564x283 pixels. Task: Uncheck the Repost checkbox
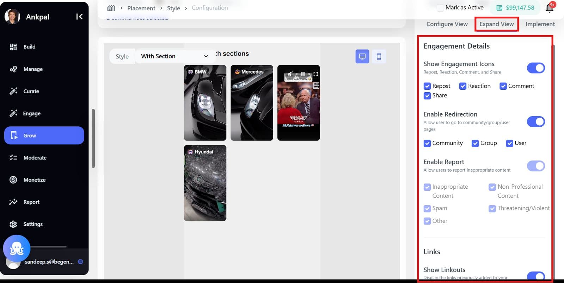(x=427, y=86)
